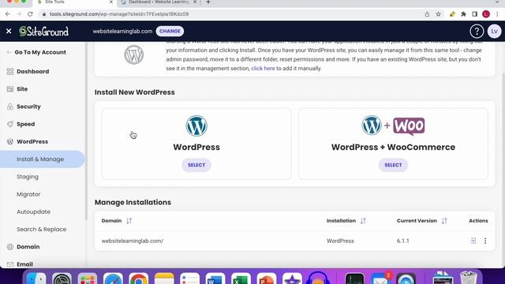Expand the Site sidebar section
This screenshot has height=284, width=505.
22,89
